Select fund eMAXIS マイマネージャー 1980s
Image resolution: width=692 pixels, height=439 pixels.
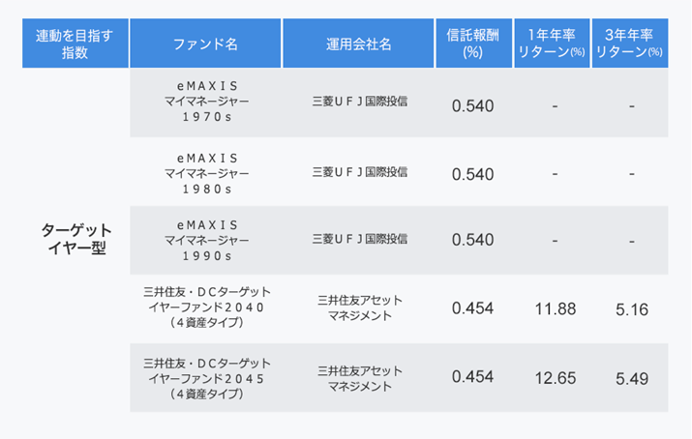pyautogui.click(x=206, y=173)
